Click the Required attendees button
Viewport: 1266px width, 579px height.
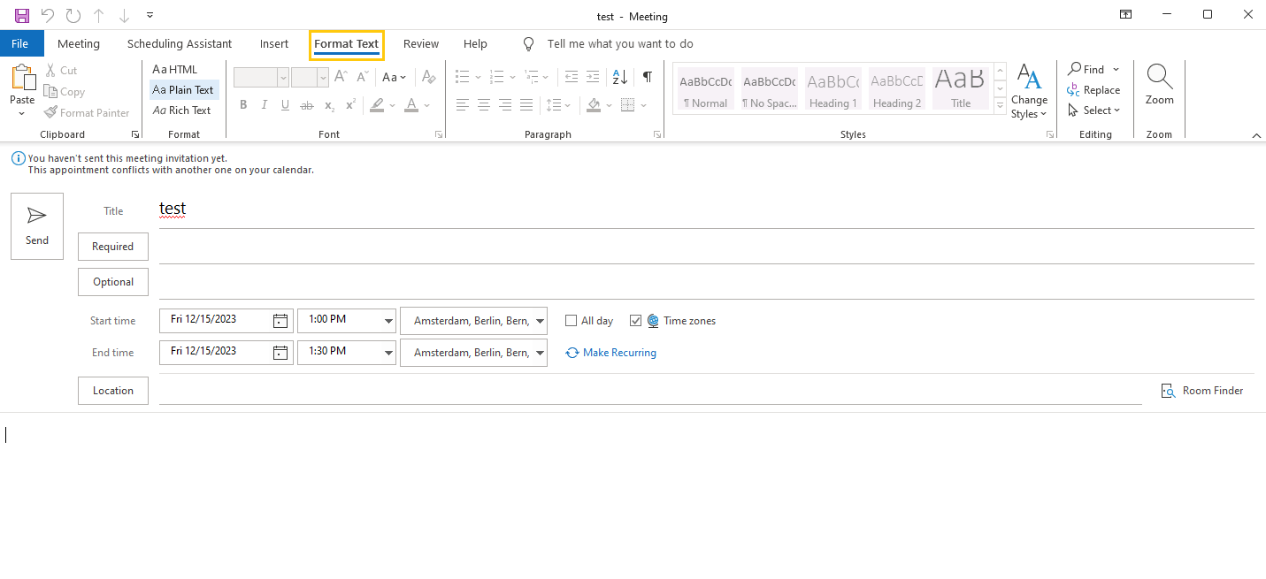113,247
